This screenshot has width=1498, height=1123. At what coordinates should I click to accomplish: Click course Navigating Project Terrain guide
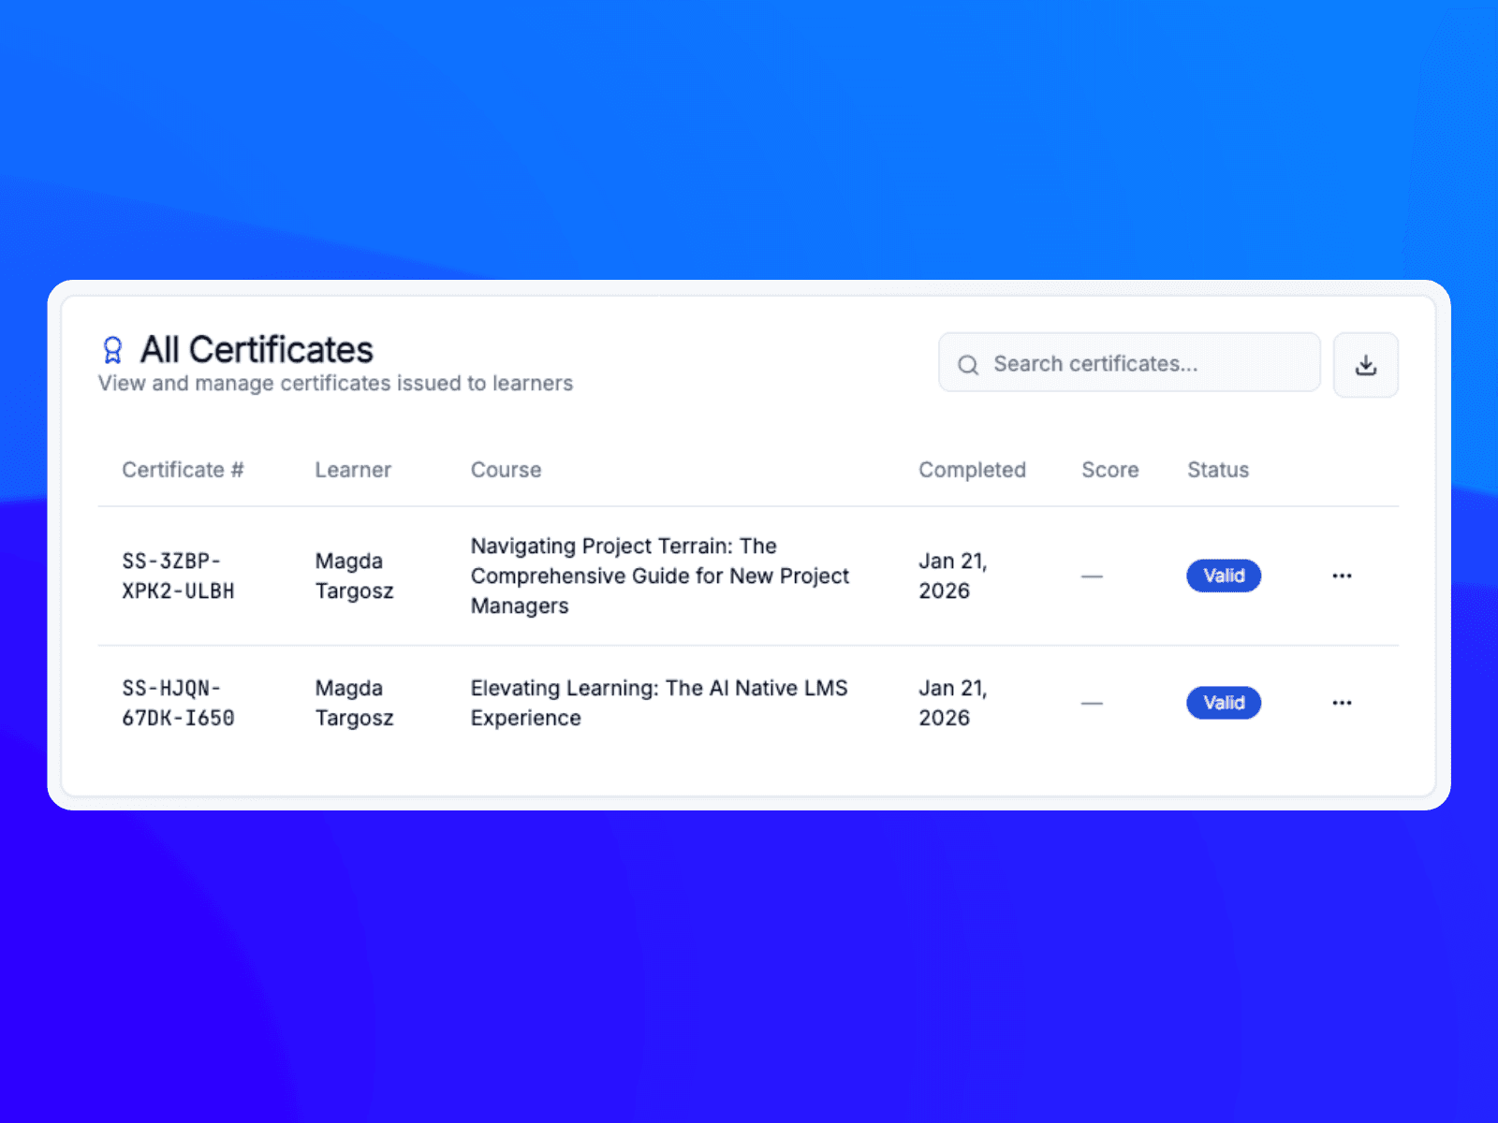click(x=660, y=576)
